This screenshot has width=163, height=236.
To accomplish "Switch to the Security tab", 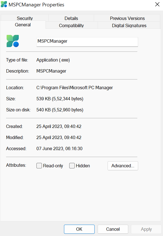I will pos(25,18).
